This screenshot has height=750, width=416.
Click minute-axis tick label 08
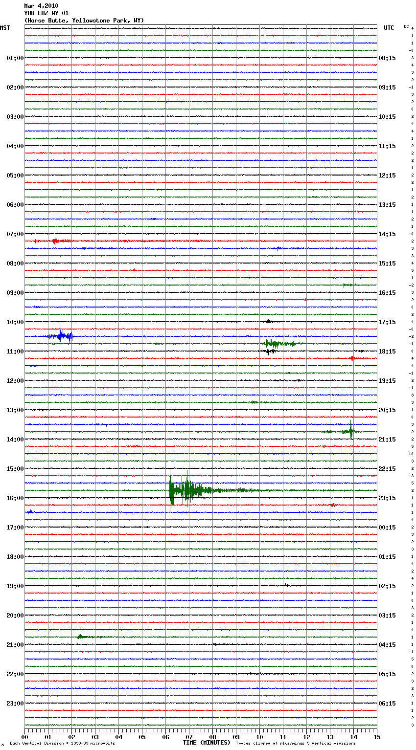click(x=213, y=737)
